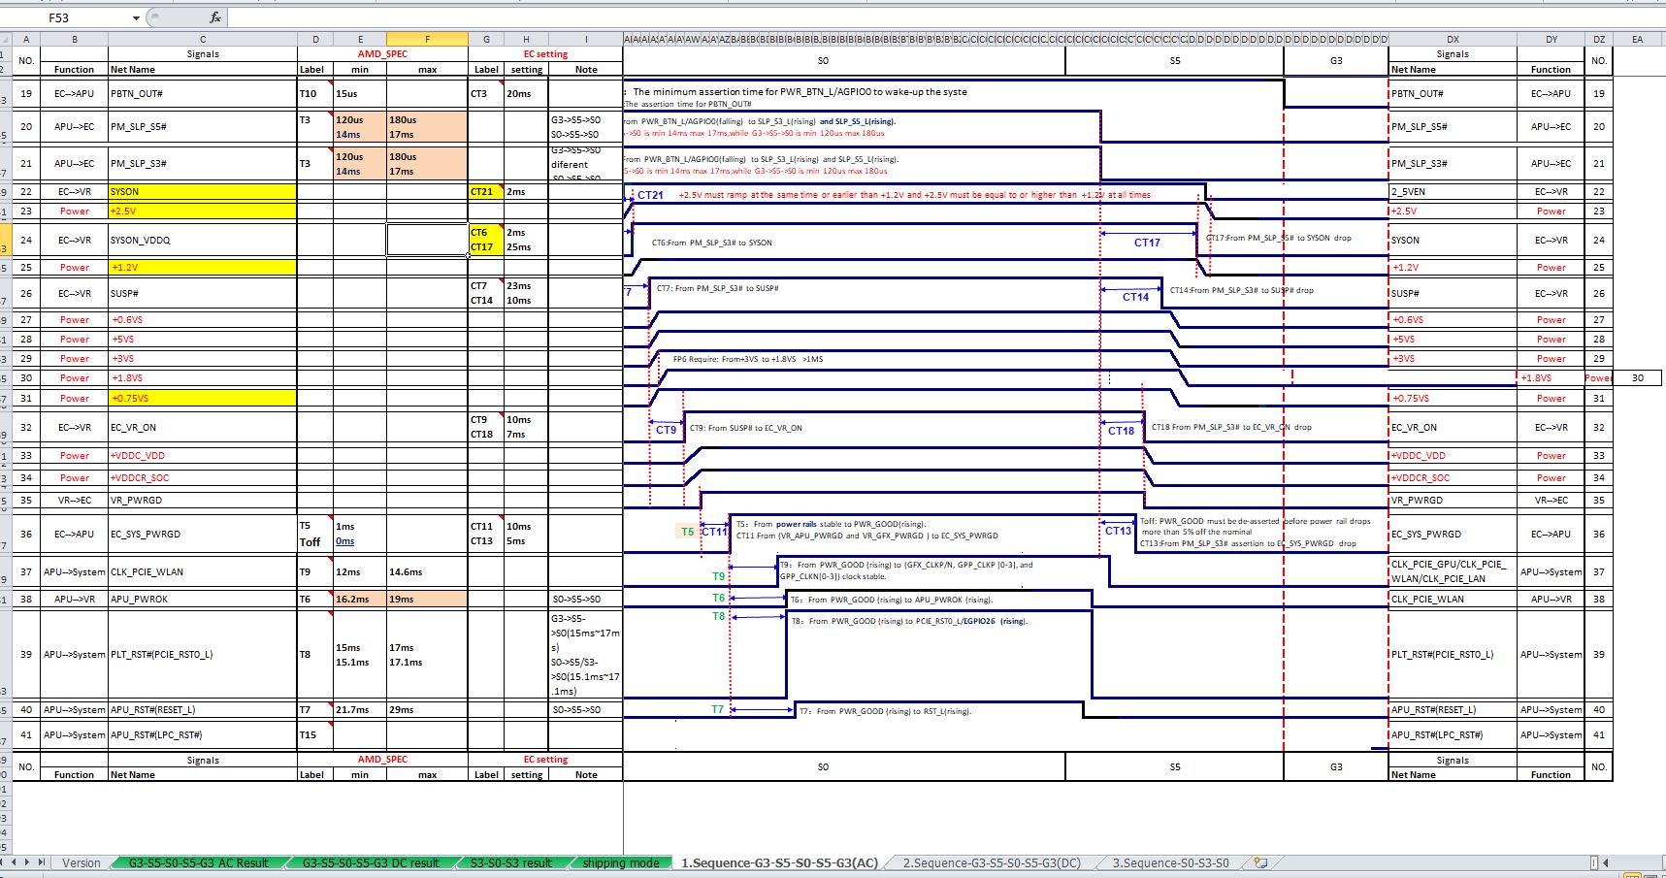
Task: Select column E header
Action: (360, 40)
